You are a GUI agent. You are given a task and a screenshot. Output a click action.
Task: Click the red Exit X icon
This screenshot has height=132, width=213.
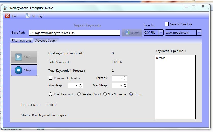[7, 16]
